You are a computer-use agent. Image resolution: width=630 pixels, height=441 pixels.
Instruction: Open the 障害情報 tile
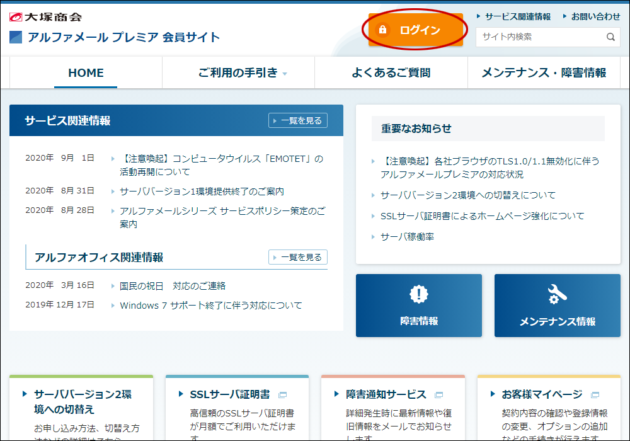419,306
